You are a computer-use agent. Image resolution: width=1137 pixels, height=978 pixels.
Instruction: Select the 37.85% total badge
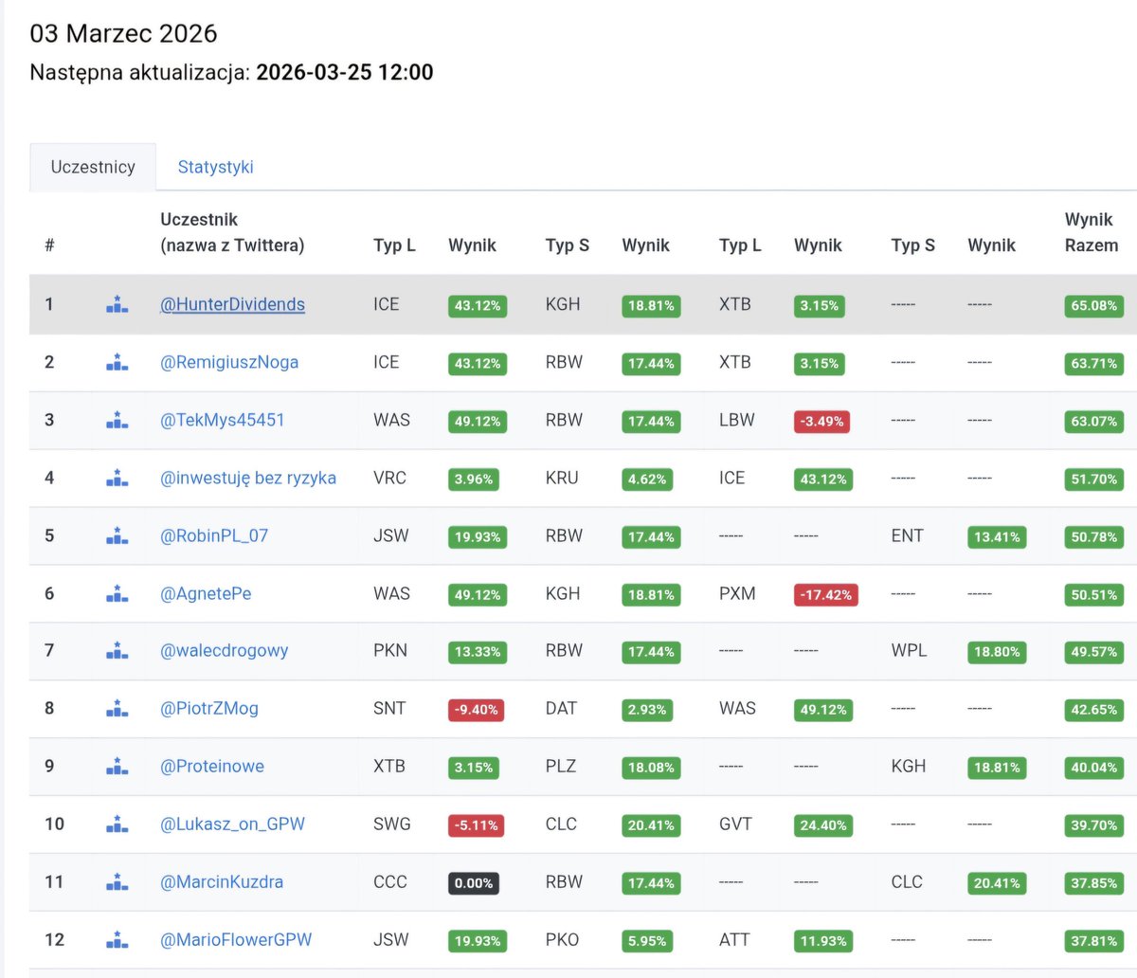click(1094, 882)
